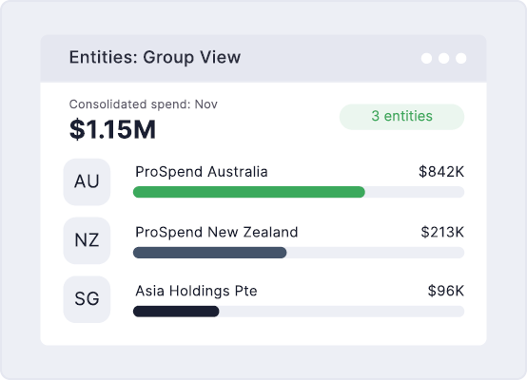
Task: Select the $842K amount value
Action: (441, 172)
